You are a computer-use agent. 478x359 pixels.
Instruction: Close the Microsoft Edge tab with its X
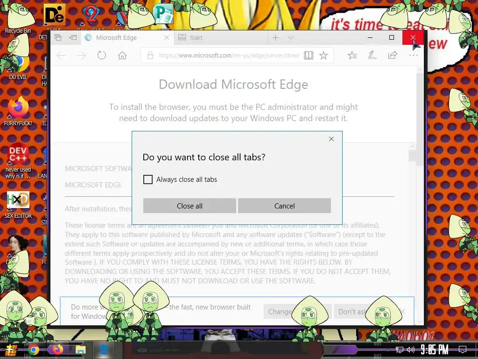coord(167,37)
